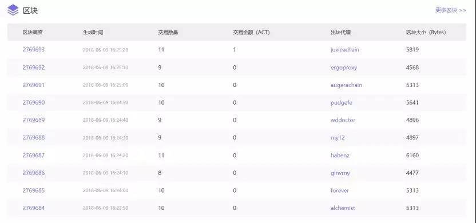Image resolution: width=476 pixels, height=223 pixels.
Task: Click block size value 4477
Action: [412, 173]
